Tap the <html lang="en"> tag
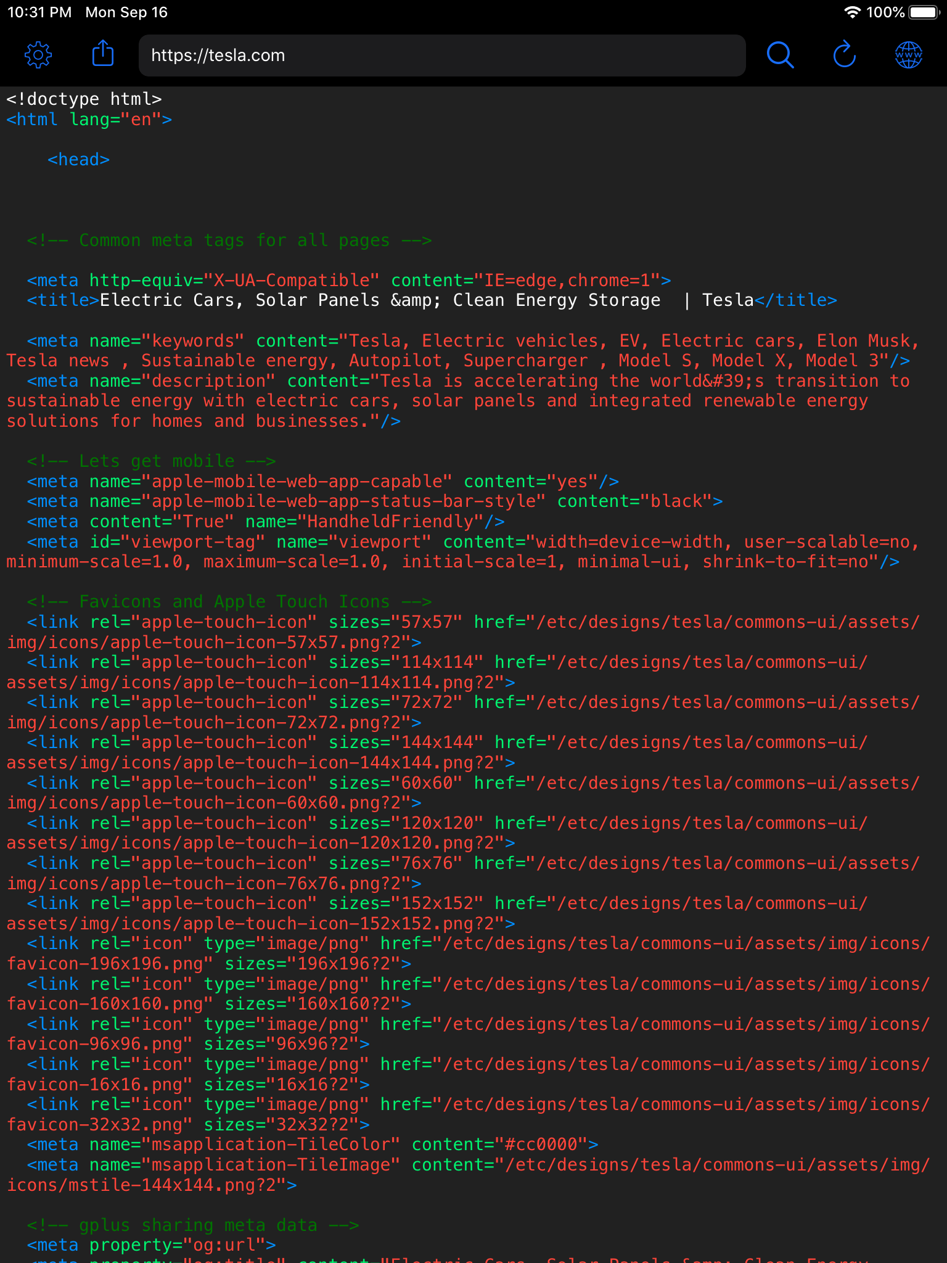The height and width of the screenshot is (1263, 947). (89, 119)
